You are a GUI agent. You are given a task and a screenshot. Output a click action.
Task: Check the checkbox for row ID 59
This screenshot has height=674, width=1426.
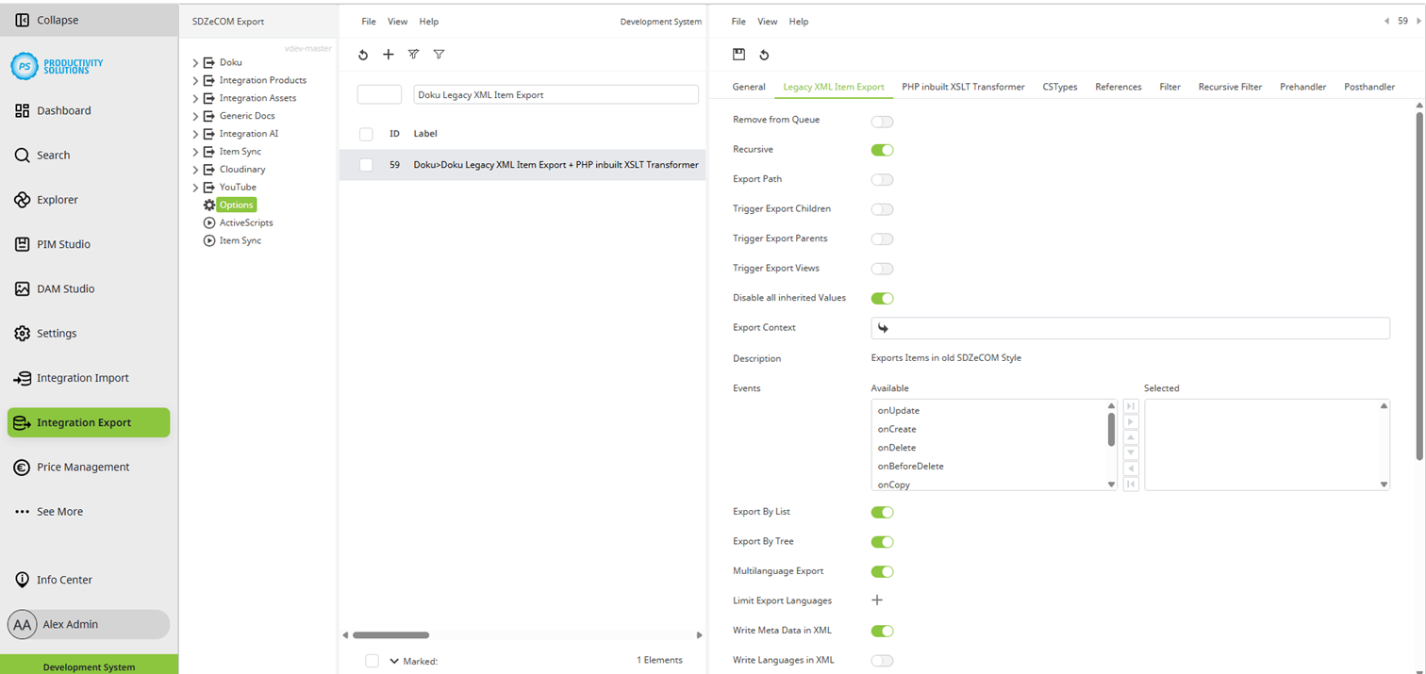(366, 164)
